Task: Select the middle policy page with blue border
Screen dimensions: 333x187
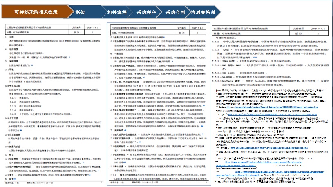Action: [x=159, y=104]
